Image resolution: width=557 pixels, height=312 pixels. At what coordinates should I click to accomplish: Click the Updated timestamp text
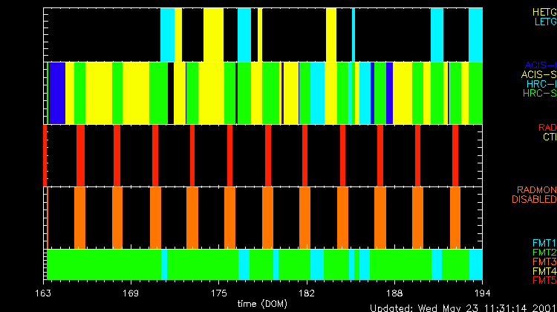[x=462, y=308]
